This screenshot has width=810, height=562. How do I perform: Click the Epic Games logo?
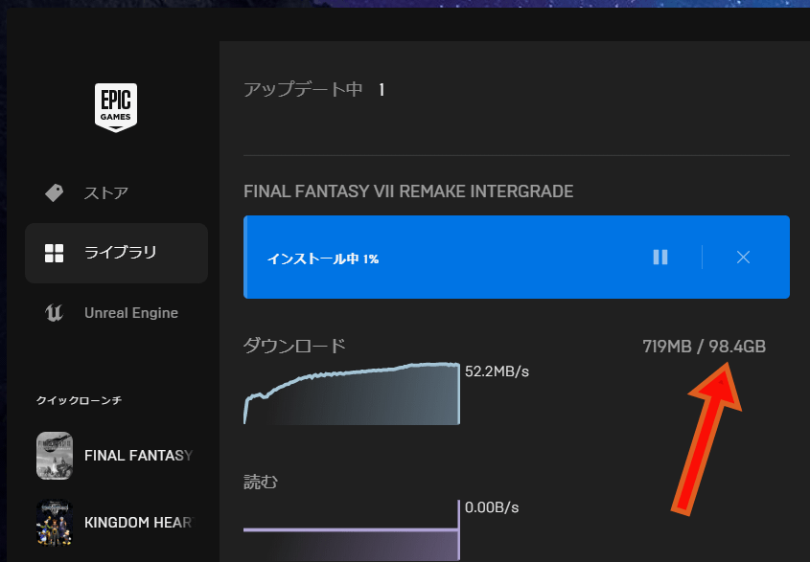point(116,107)
